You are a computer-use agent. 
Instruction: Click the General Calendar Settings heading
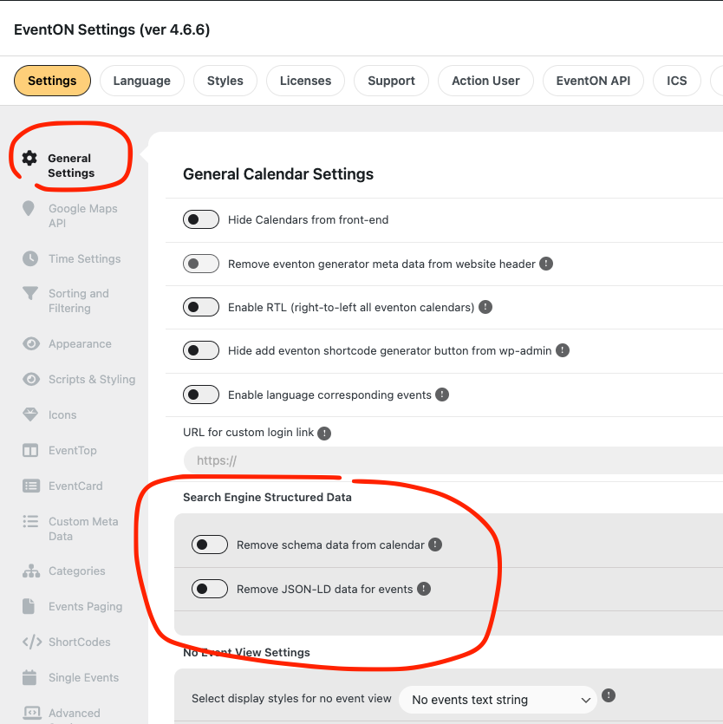278,174
